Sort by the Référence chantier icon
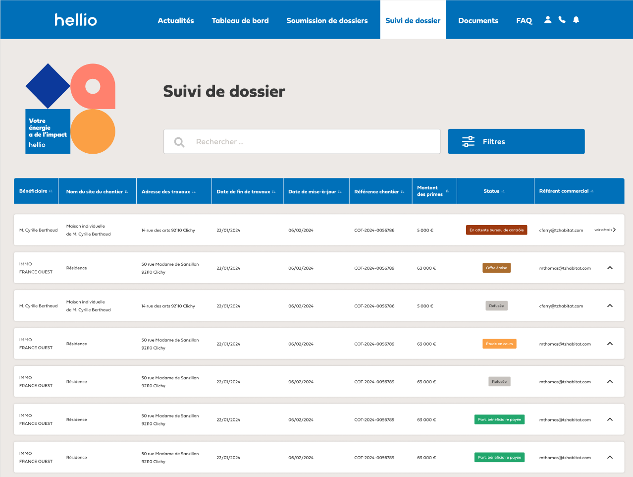The image size is (633, 477). click(x=404, y=191)
